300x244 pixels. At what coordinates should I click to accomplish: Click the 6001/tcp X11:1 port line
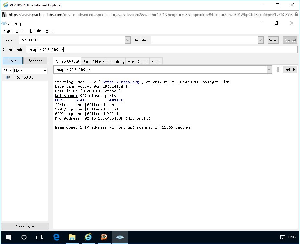coord(87,114)
